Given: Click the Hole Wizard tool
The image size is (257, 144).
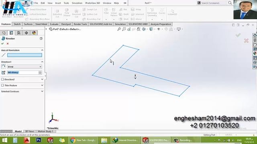Looking at the screenshot, I should tap(67, 12).
